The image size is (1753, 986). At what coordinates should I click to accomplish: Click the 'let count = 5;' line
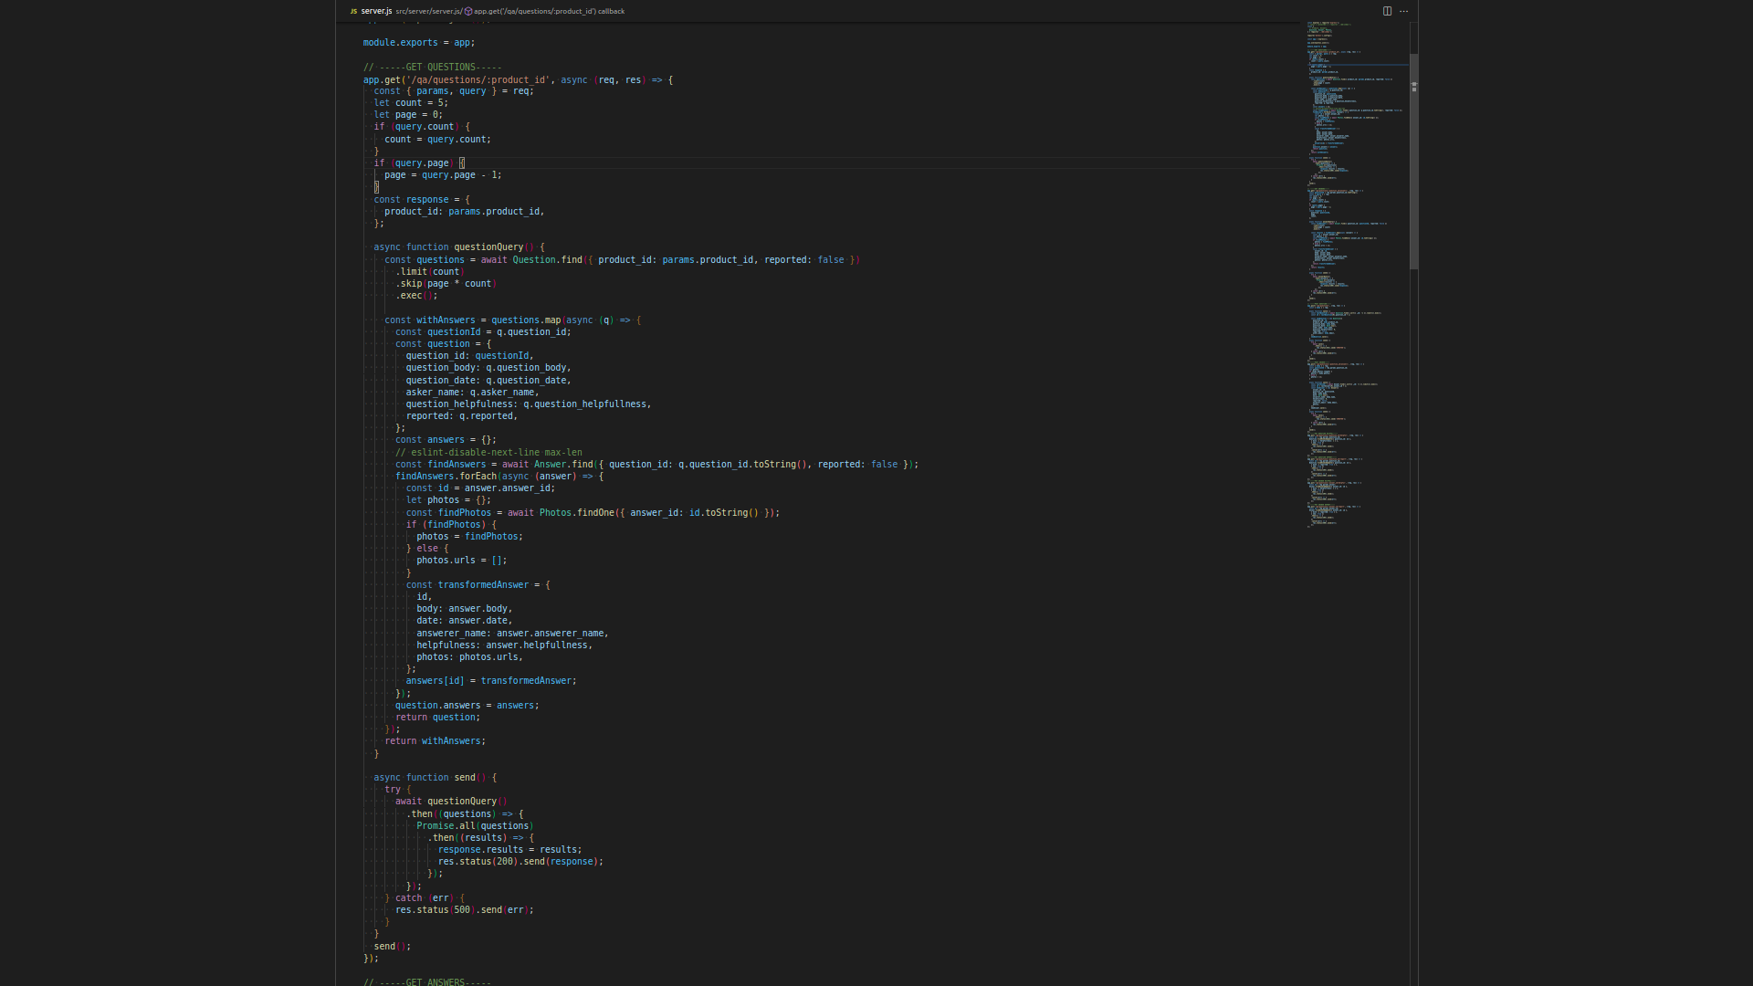[411, 102]
